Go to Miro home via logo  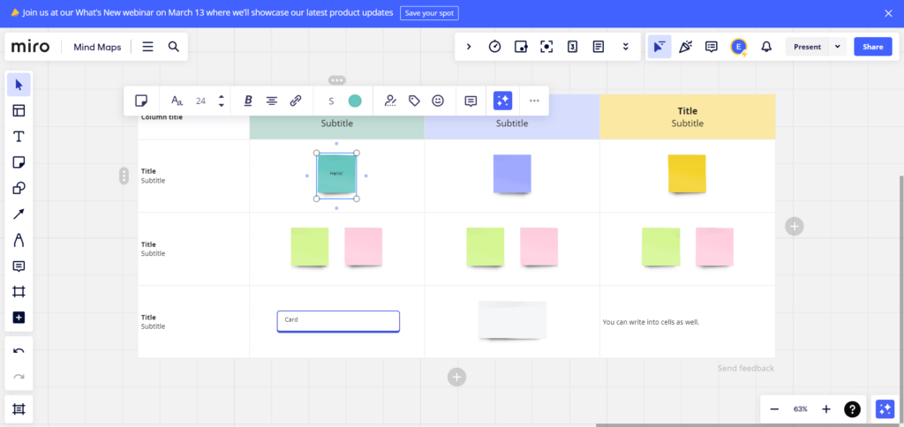pos(31,47)
